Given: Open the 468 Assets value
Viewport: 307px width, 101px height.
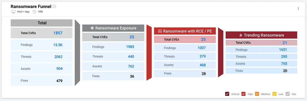Looking at the screenshot, I should coord(203,65).
